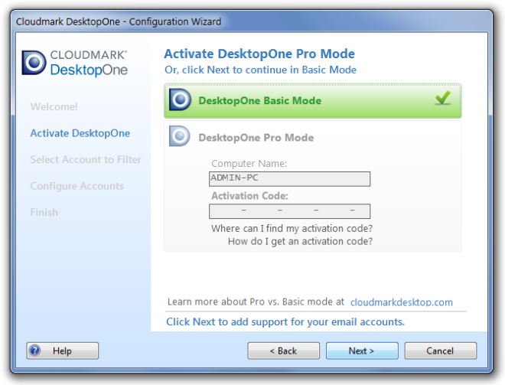This screenshot has height=385, width=505.
Task: Open the Configure Accounts step
Action: 77,186
